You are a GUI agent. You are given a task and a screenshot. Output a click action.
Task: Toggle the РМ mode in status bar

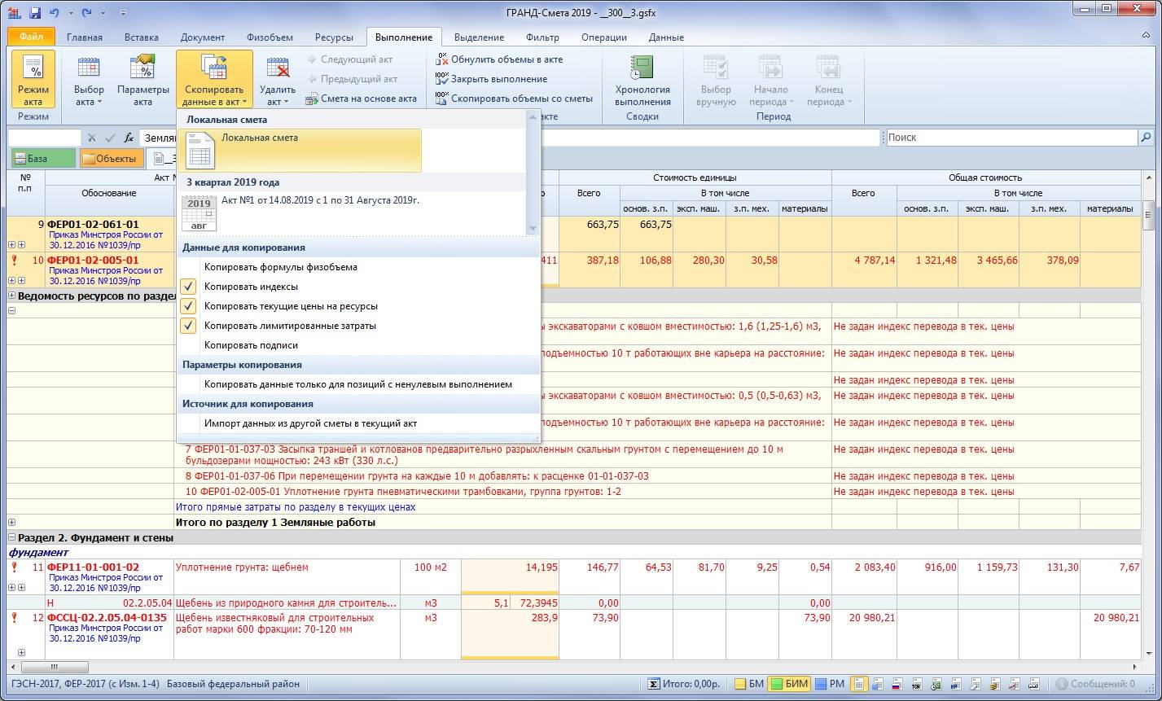pos(830,684)
